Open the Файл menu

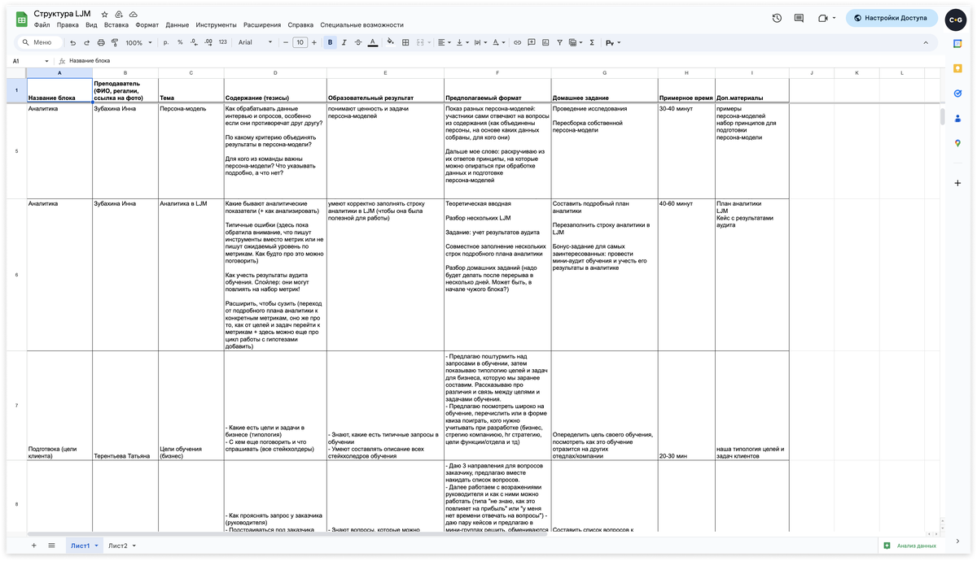click(42, 25)
